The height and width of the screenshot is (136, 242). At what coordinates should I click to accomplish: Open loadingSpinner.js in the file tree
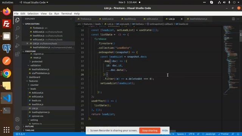pos(41,112)
